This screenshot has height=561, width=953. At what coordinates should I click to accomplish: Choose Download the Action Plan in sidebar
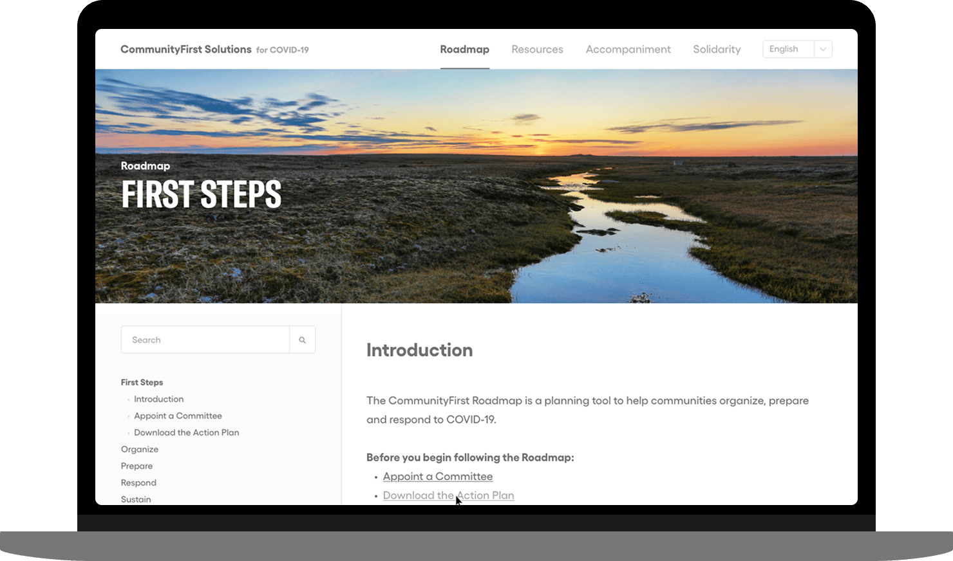coord(186,432)
